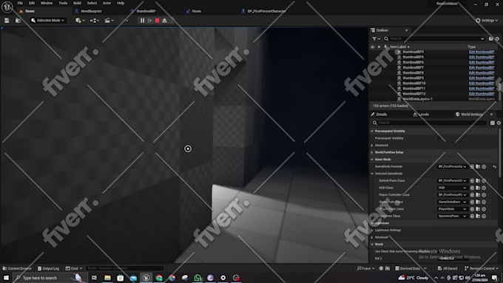Switch to the NewBlueprint tab
This screenshot has height=283, width=503.
pyautogui.click(x=91, y=11)
